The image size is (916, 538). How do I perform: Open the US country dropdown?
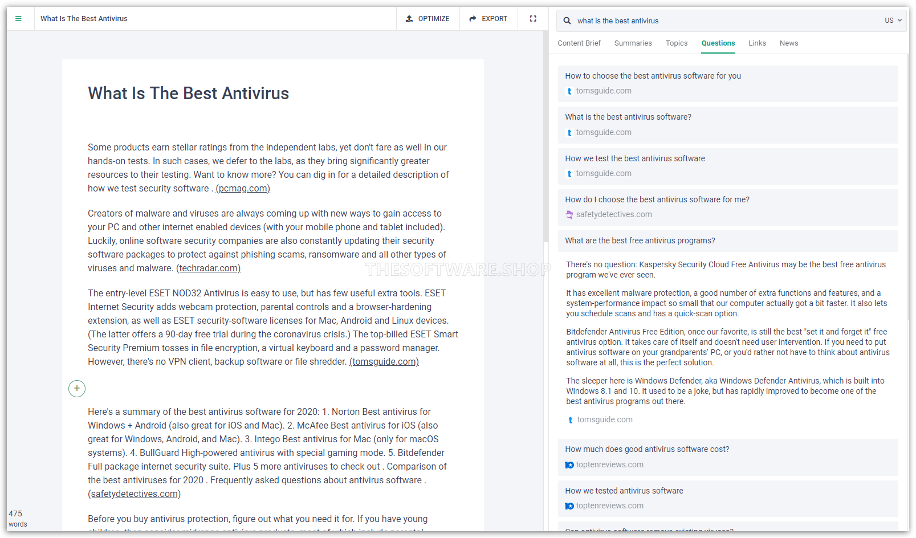[x=893, y=21]
